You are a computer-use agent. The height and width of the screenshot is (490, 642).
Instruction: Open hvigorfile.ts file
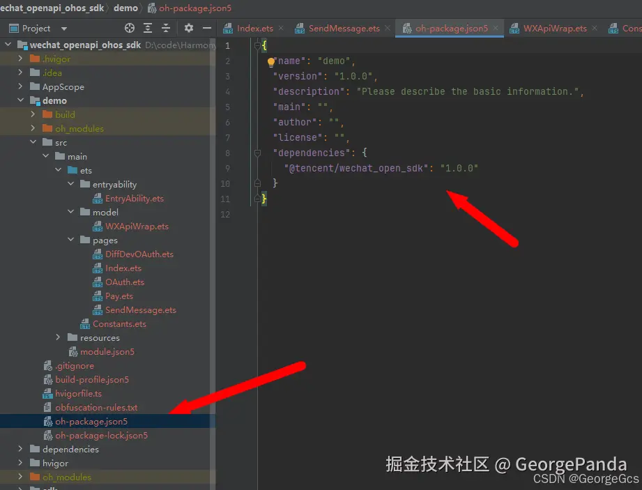[x=78, y=393]
